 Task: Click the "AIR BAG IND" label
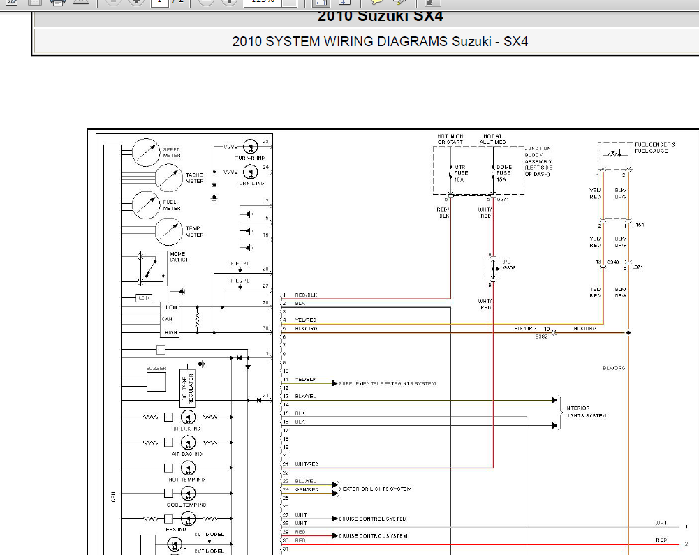(x=186, y=454)
